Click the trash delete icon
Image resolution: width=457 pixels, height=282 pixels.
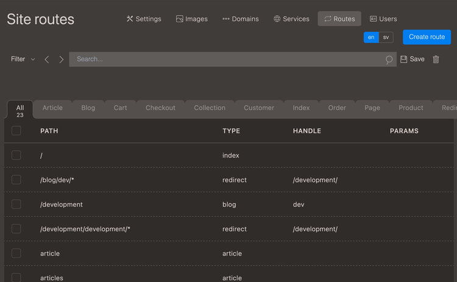pyautogui.click(x=436, y=60)
